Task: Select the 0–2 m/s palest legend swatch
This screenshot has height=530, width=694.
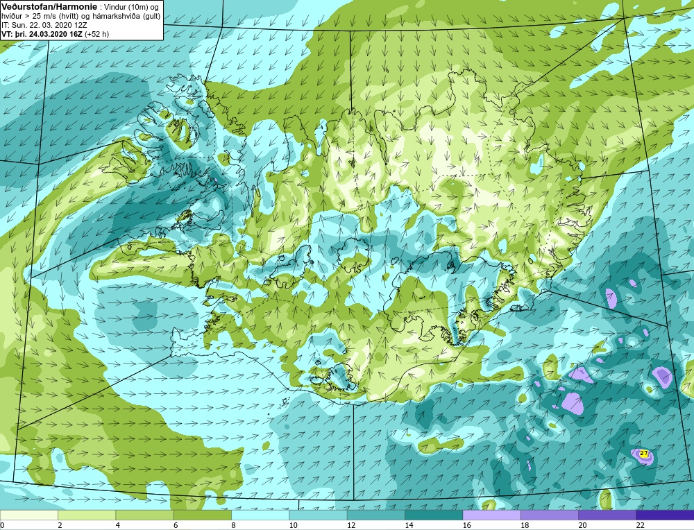Action: (x=28, y=515)
